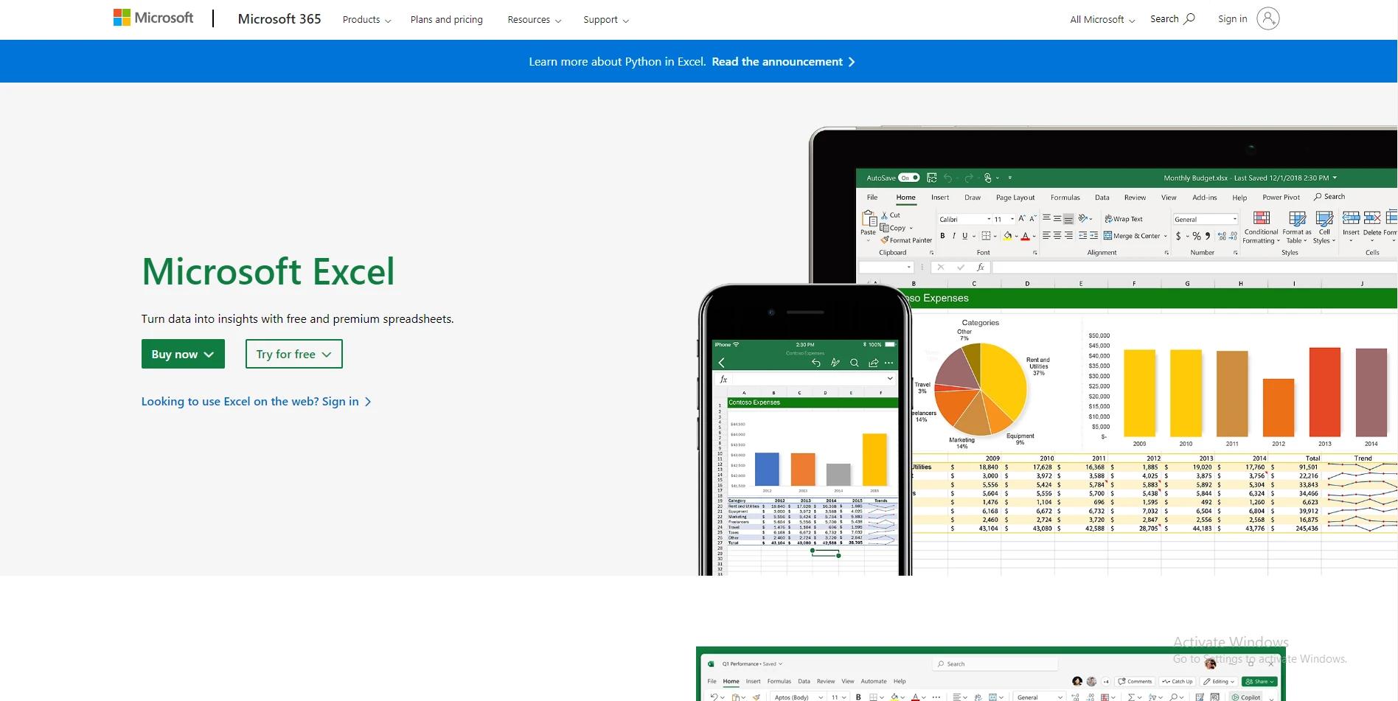The width and height of the screenshot is (1398, 701).
Task: Toggle the AutoSave switch
Action: coord(908,178)
